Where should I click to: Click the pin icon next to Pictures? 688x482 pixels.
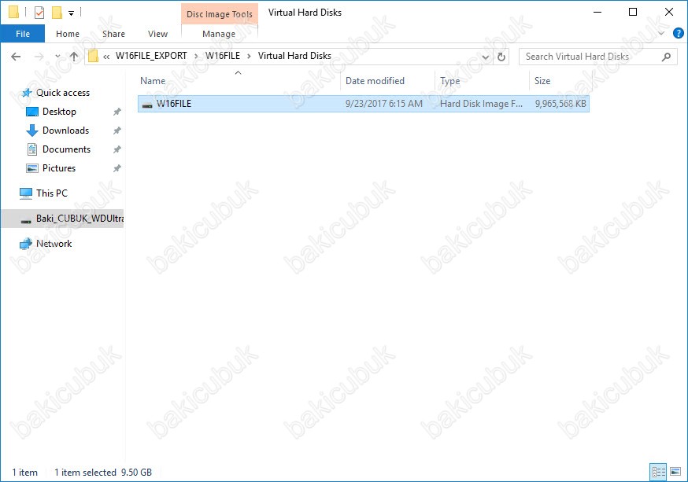(x=117, y=168)
